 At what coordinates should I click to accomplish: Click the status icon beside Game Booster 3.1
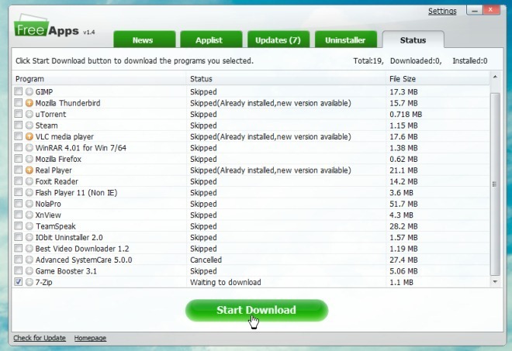point(29,271)
